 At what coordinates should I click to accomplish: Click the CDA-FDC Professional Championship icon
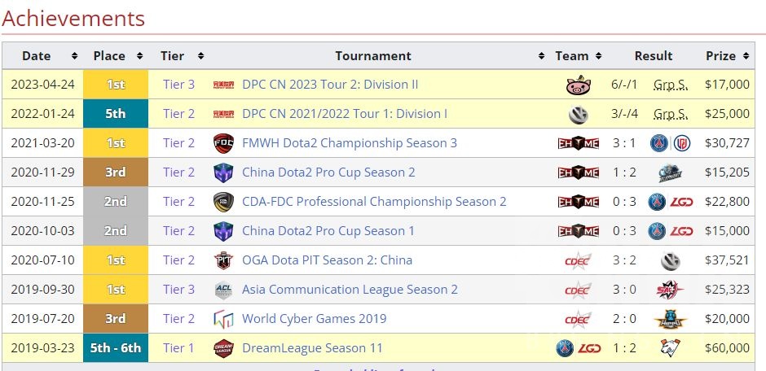point(222,202)
